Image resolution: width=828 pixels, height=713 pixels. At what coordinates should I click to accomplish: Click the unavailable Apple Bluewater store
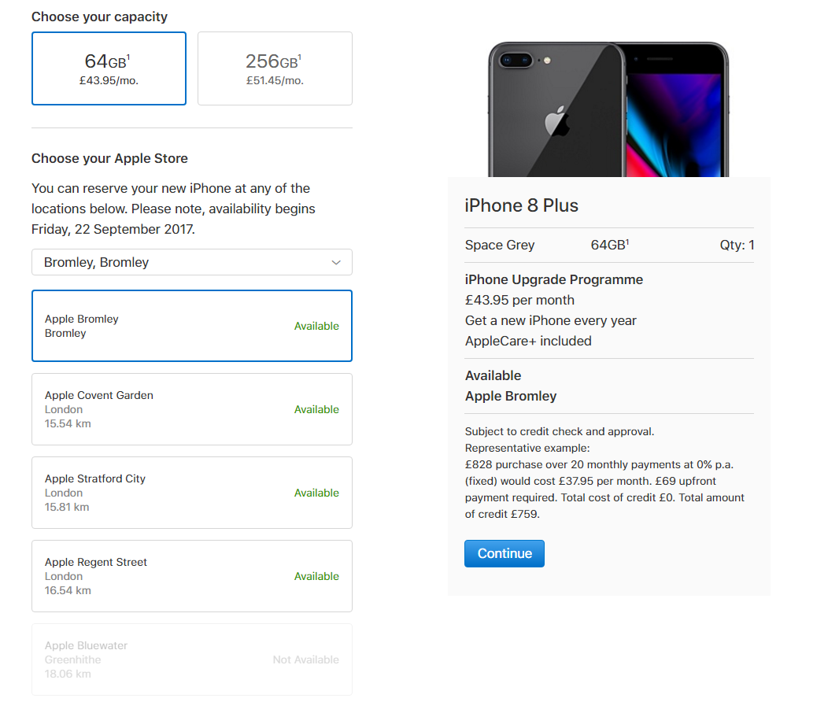tap(192, 659)
